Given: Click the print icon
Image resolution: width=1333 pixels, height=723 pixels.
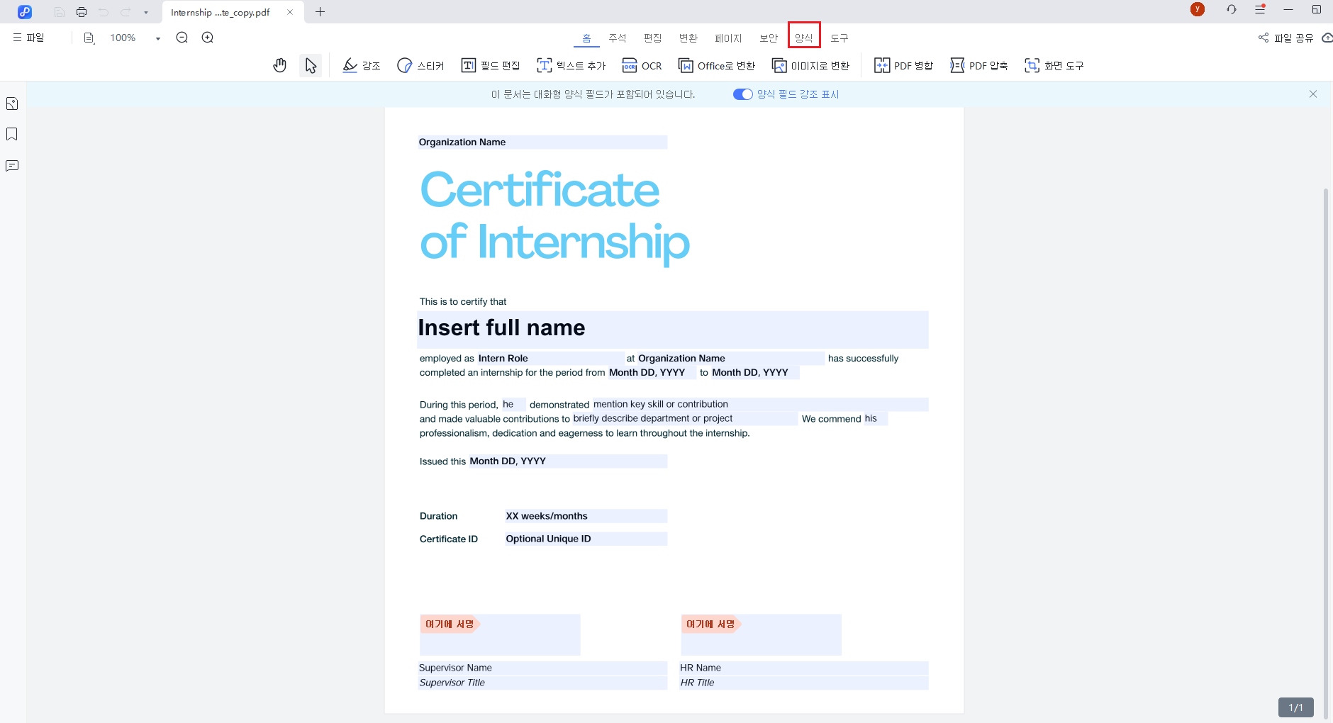Looking at the screenshot, I should click(x=82, y=12).
